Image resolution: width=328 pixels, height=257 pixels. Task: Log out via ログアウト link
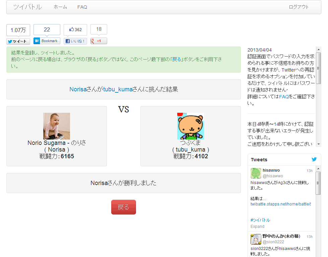pos(299,7)
